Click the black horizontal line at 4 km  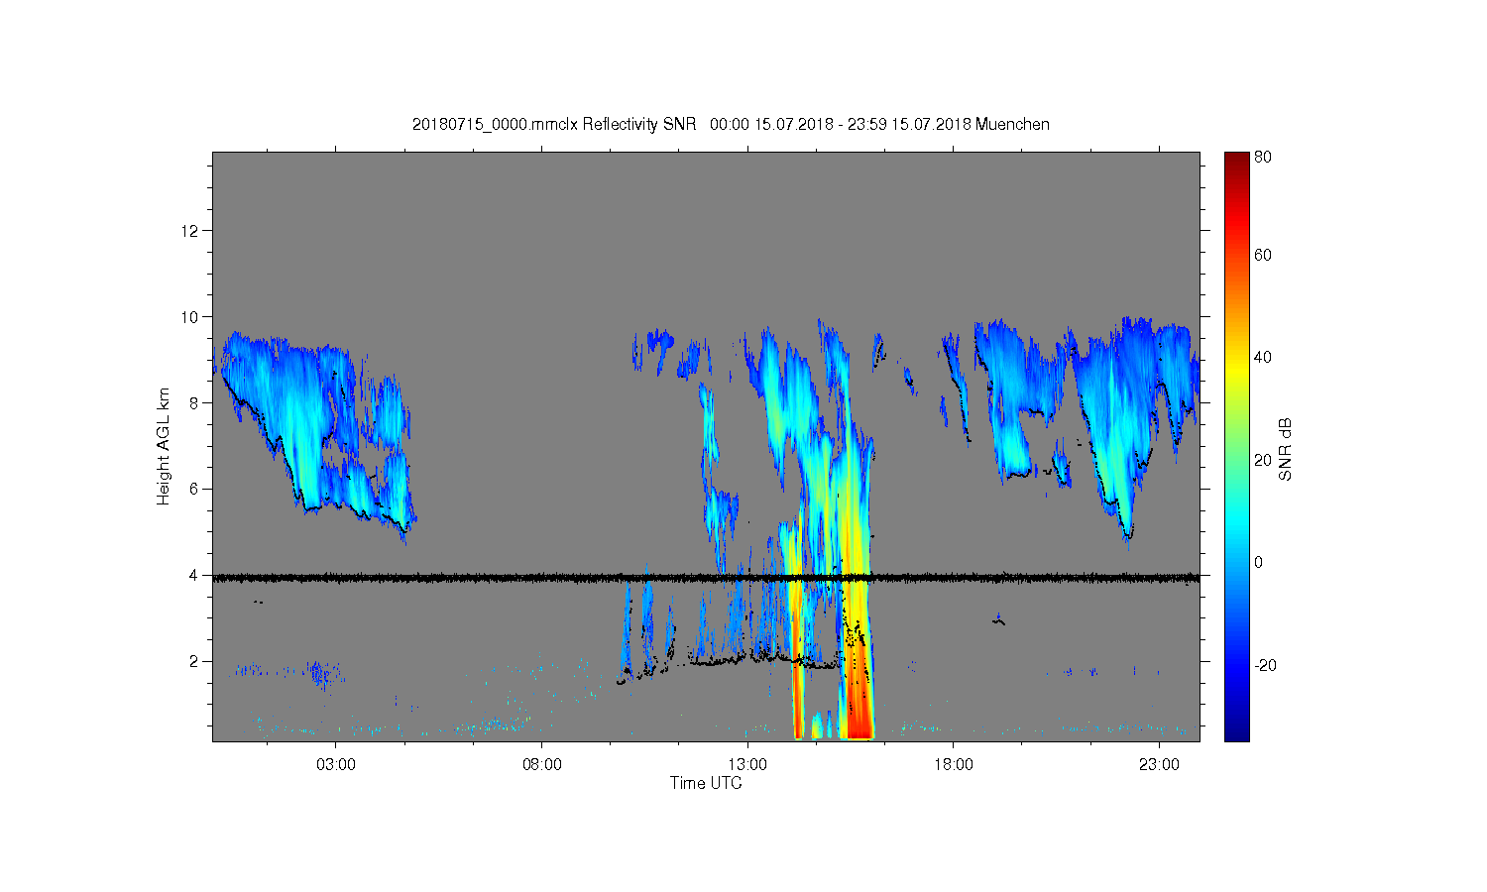click(x=706, y=577)
